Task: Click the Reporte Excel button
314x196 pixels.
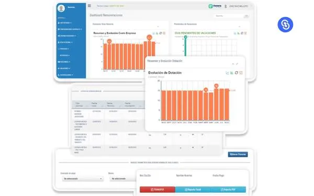Action: (193, 189)
